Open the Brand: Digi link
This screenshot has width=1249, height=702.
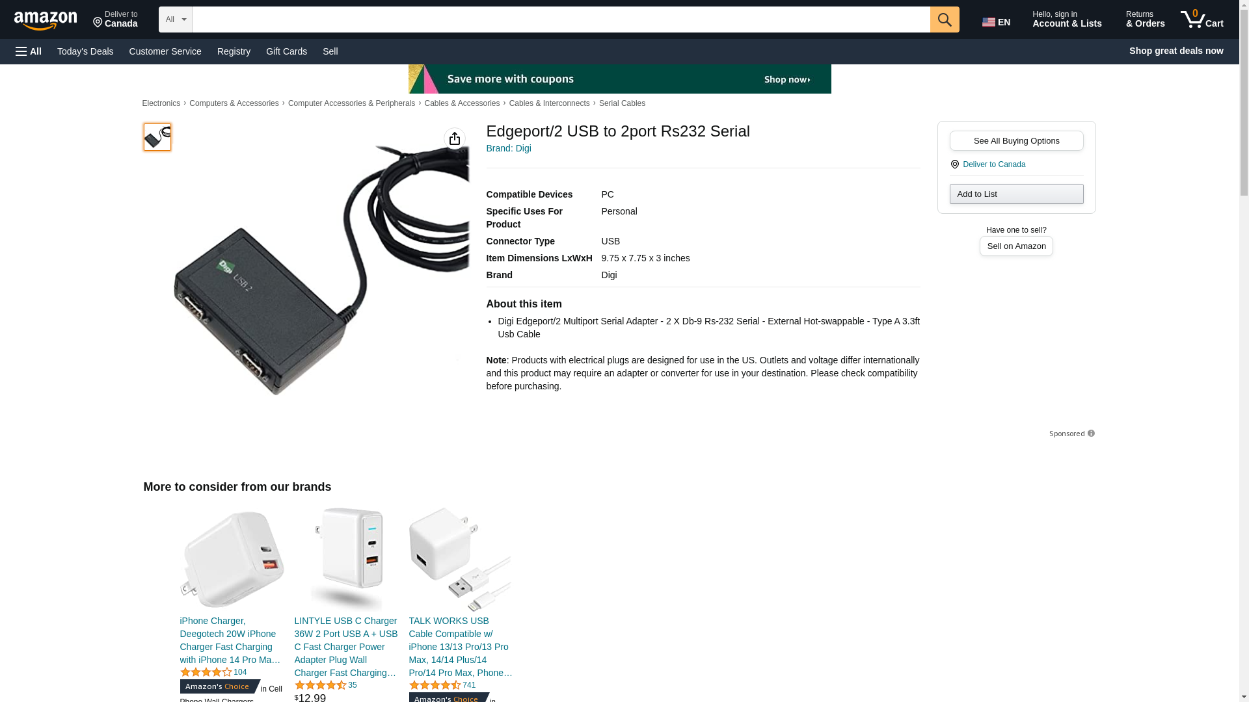tap(509, 148)
